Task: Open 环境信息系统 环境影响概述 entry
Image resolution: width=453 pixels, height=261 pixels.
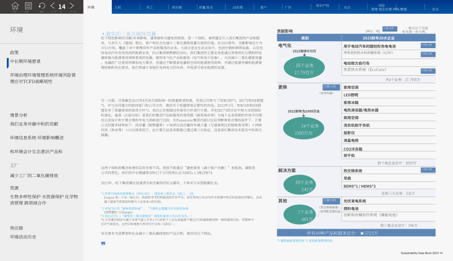Action: (37, 138)
